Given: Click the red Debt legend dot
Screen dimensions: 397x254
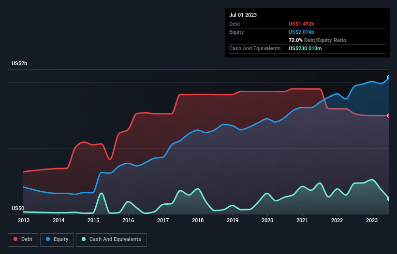Looking at the screenshot, I should 15,239.
